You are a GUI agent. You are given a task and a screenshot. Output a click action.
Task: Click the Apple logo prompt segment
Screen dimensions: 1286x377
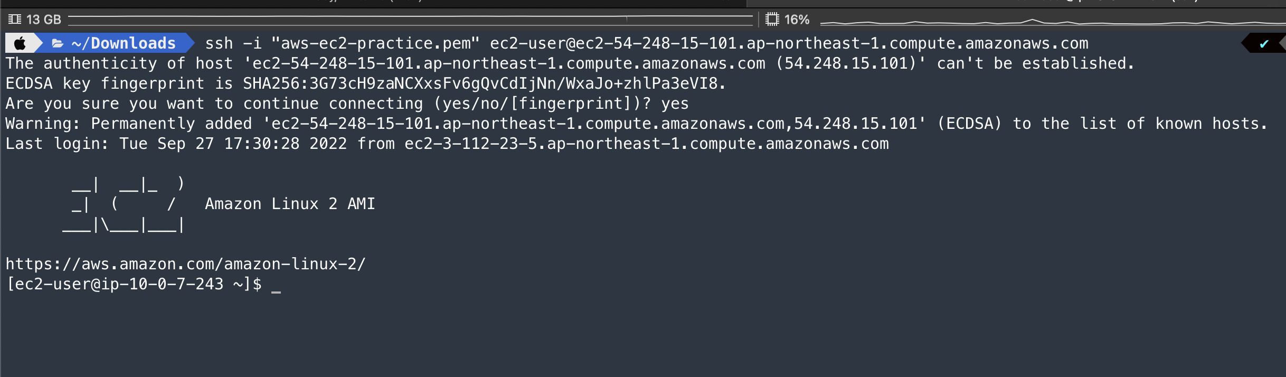pyautogui.click(x=20, y=43)
